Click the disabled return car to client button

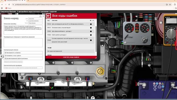[x=13, y=62]
